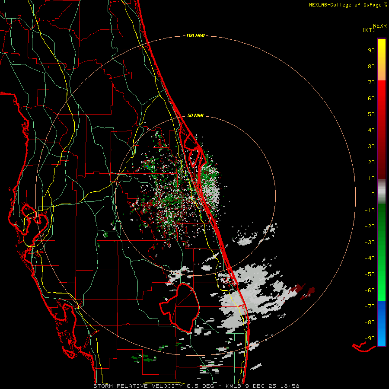Click the Storm Relative Velocity caption at bottom

coord(196,386)
